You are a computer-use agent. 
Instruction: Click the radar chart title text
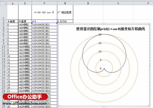point(111,29)
